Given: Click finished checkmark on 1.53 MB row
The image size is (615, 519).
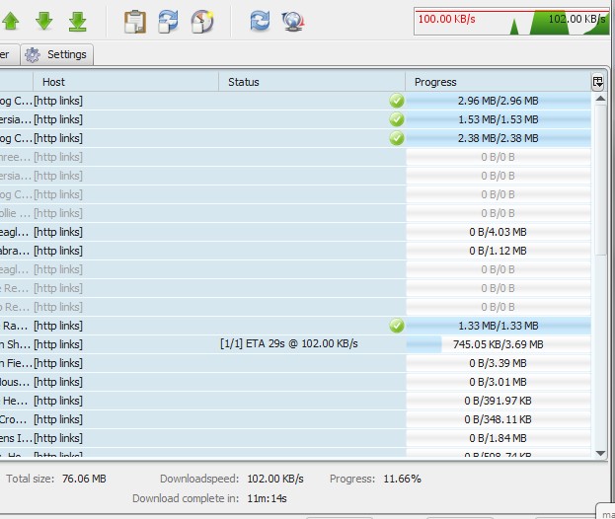Looking at the screenshot, I should coord(397,119).
